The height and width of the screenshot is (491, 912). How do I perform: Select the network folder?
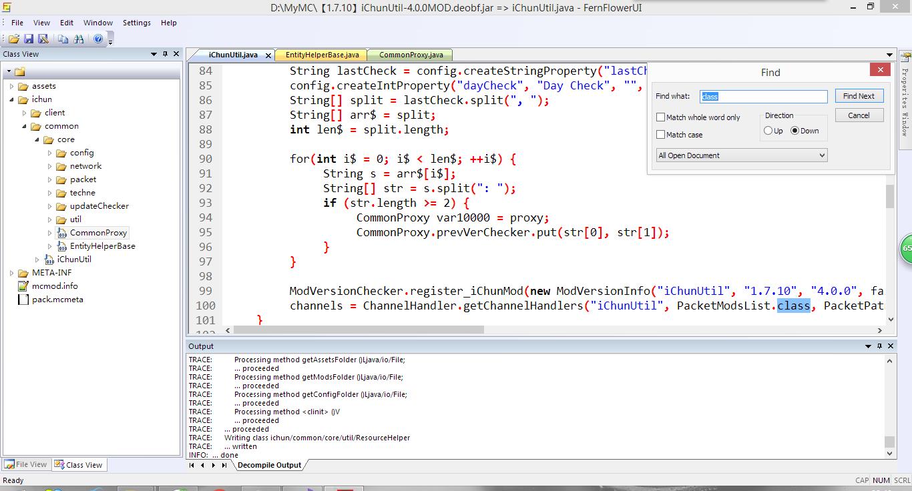coord(85,166)
